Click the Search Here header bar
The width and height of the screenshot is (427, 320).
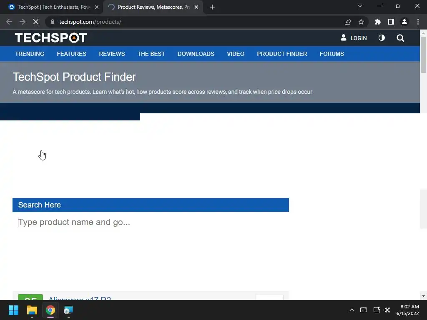[x=151, y=205]
